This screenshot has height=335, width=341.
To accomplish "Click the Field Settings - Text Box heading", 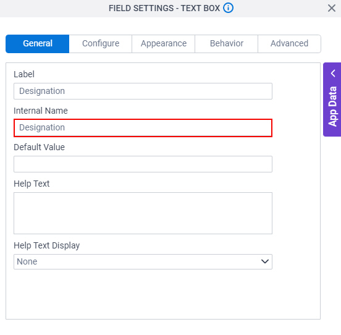I will [164, 8].
